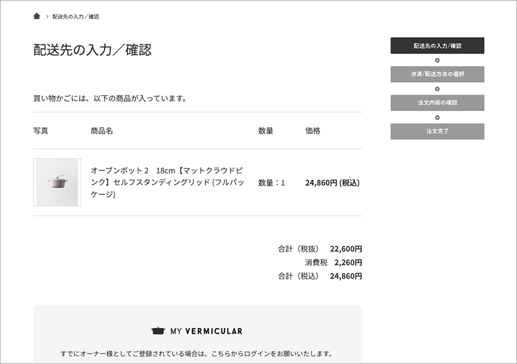Select the 注文内容の確認 step button

pos(437,102)
